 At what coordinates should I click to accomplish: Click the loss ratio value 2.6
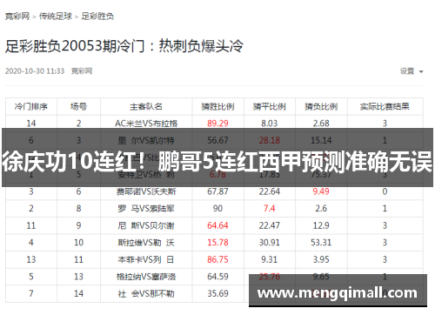[321, 209]
